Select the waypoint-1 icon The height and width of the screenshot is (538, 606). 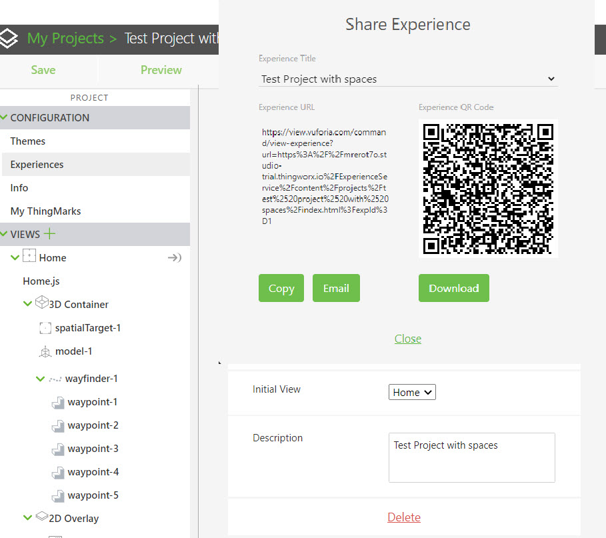[57, 402]
